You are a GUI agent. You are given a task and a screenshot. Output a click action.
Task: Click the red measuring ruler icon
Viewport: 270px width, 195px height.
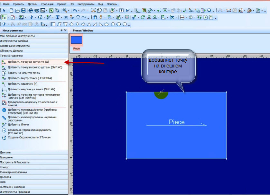coord(228,11)
